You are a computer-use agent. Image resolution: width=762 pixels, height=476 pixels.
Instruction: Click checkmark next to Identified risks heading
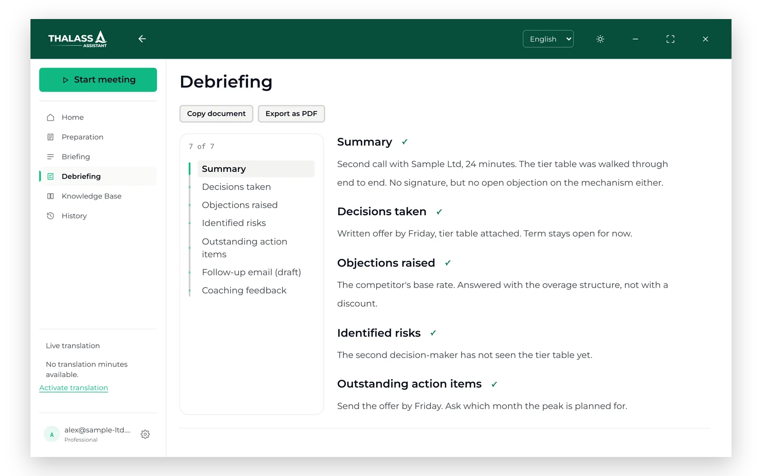433,333
